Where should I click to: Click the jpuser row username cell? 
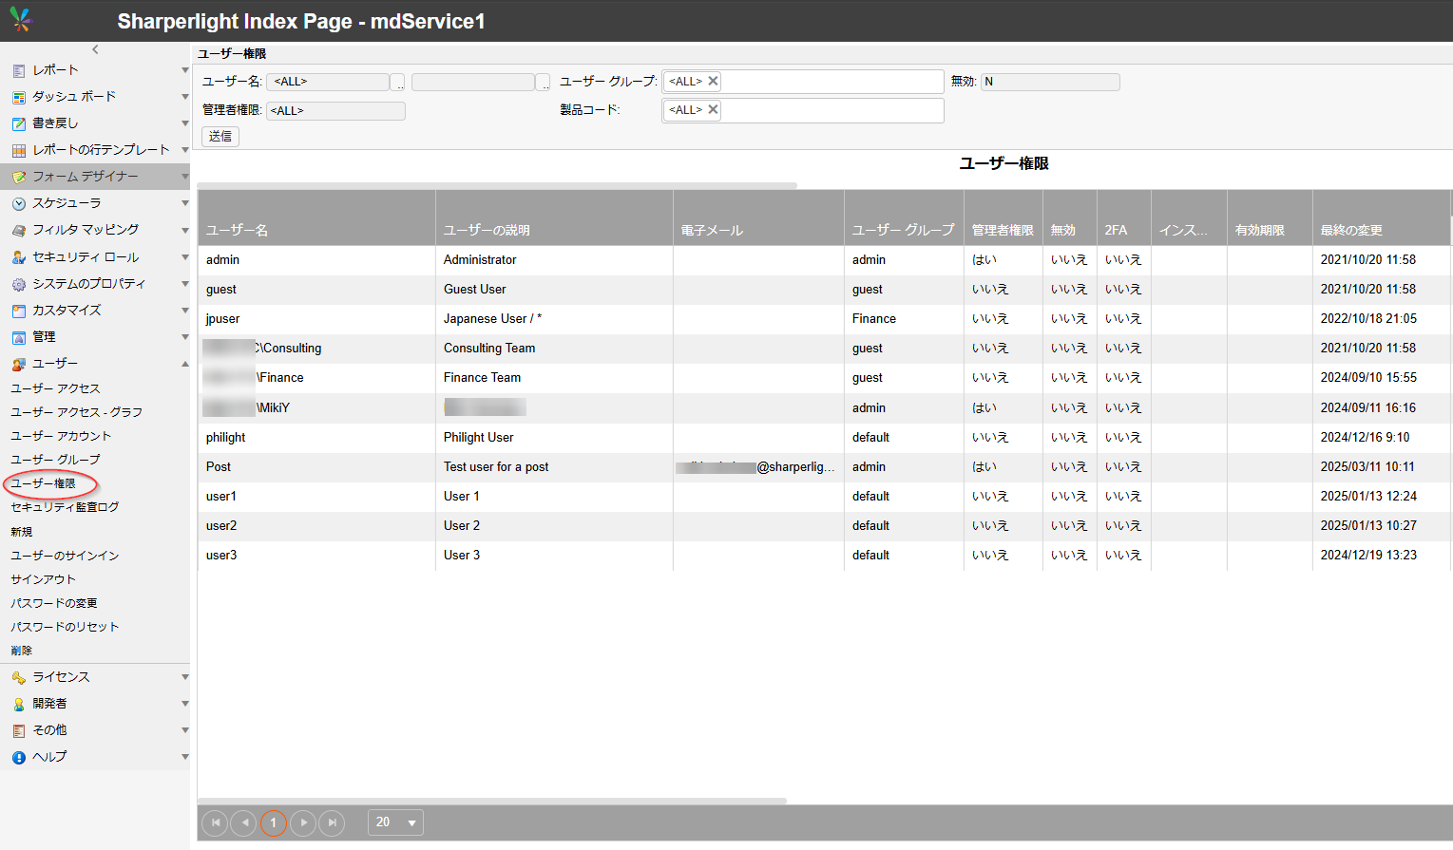coord(316,319)
